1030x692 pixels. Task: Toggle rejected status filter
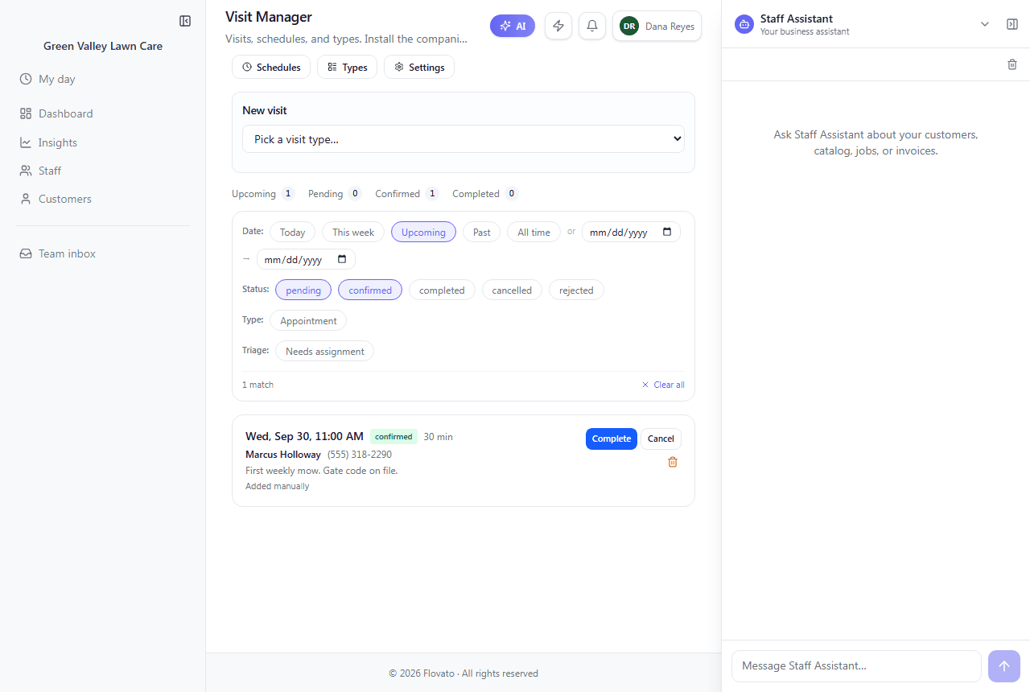tap(576, 290)
